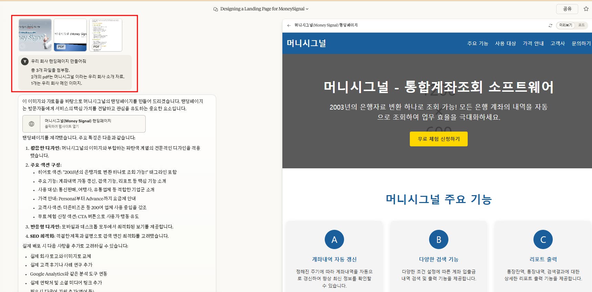The height and width of the screenshot is (292, 592).
Task: Click the 머니시그널 site logo
Action: point(306,43)
